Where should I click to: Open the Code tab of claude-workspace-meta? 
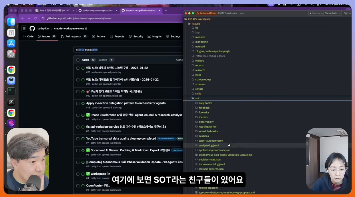(x=28, y=36)
